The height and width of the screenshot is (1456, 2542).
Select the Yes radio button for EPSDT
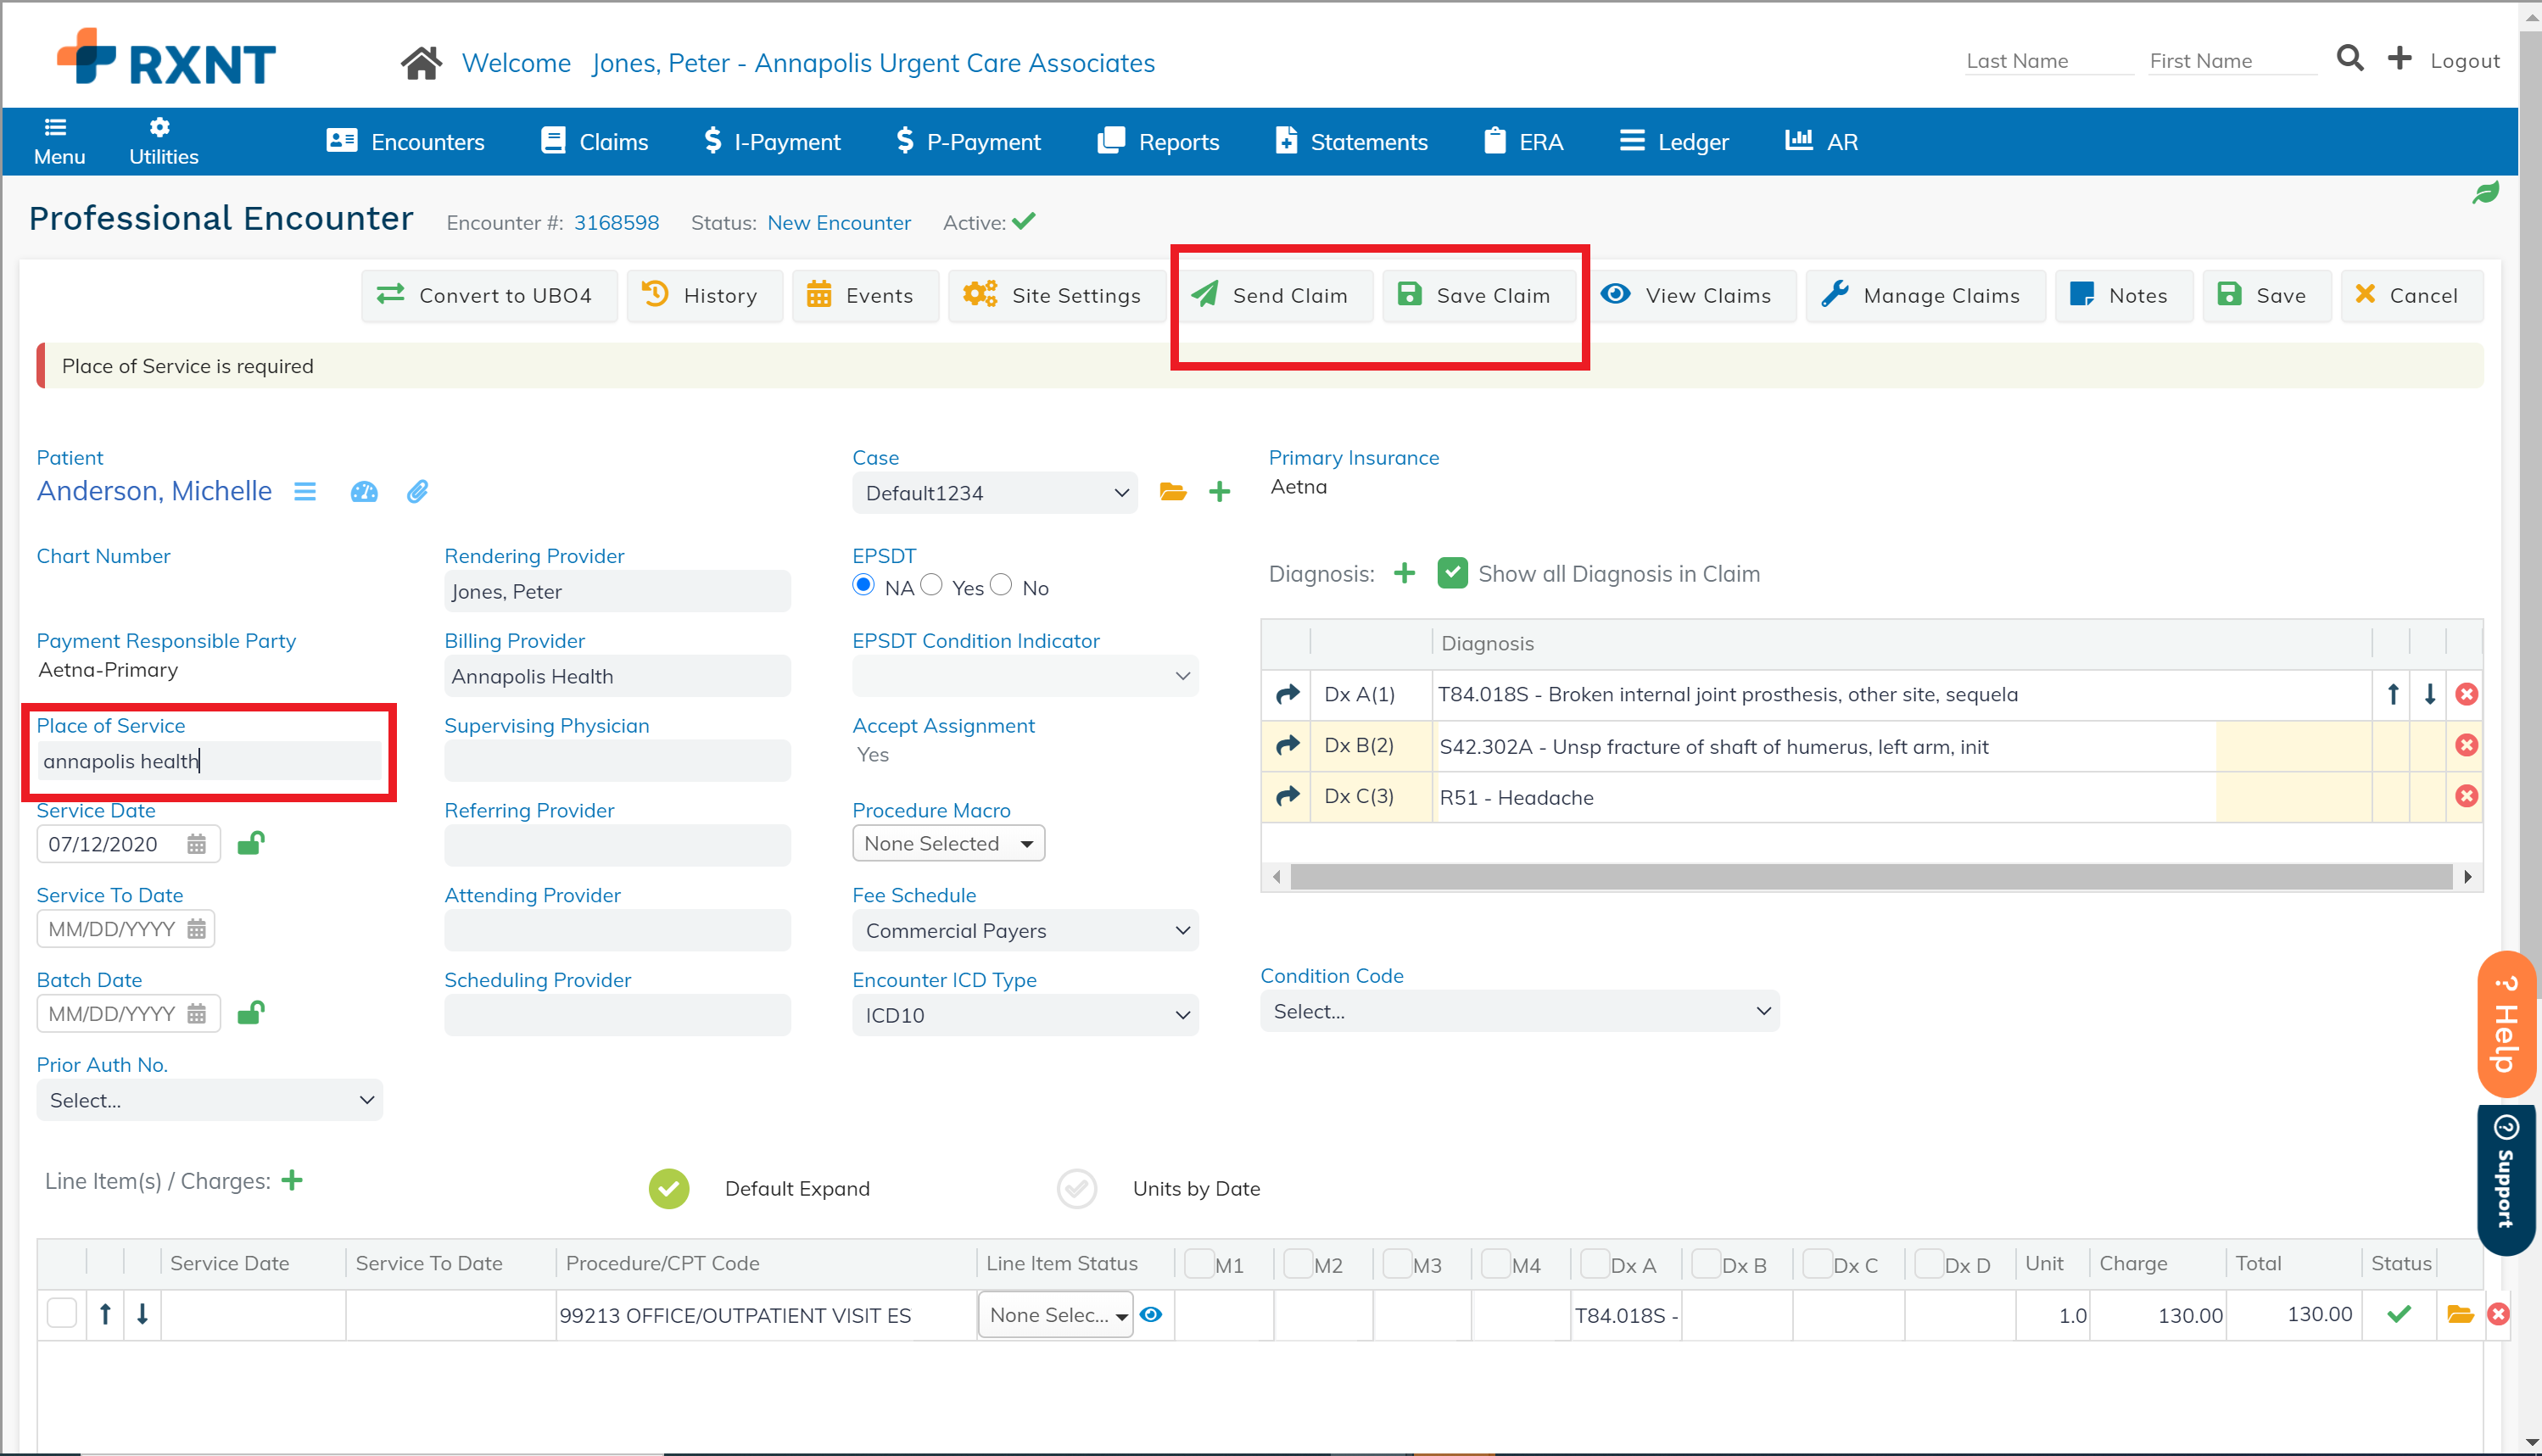coord(932,585)
